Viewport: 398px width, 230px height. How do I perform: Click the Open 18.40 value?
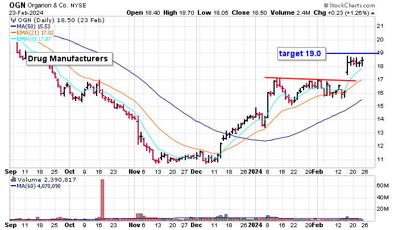point(143,12)
